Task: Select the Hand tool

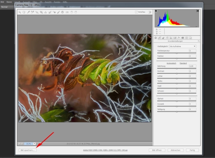Action: 24,12
